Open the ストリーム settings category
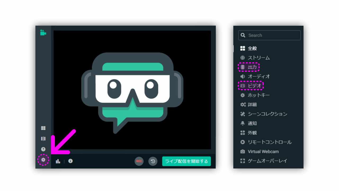 pyautogui.click(x=258, y=58)
